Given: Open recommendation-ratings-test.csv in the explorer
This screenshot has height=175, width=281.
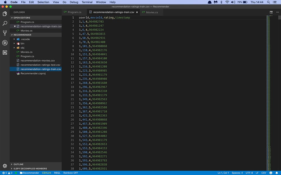Looking at the screenshot, I should pyautogui.click(x=40, y=65).
